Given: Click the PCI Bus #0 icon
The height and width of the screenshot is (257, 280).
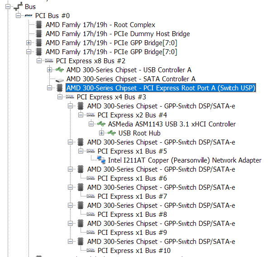Looking at the screenshot, I should coord(28,16).
